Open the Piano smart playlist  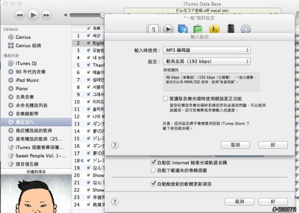[x=36, y=88]
